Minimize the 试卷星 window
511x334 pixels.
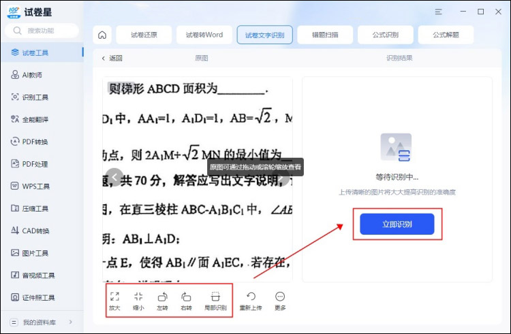click(x=463, y=12)
